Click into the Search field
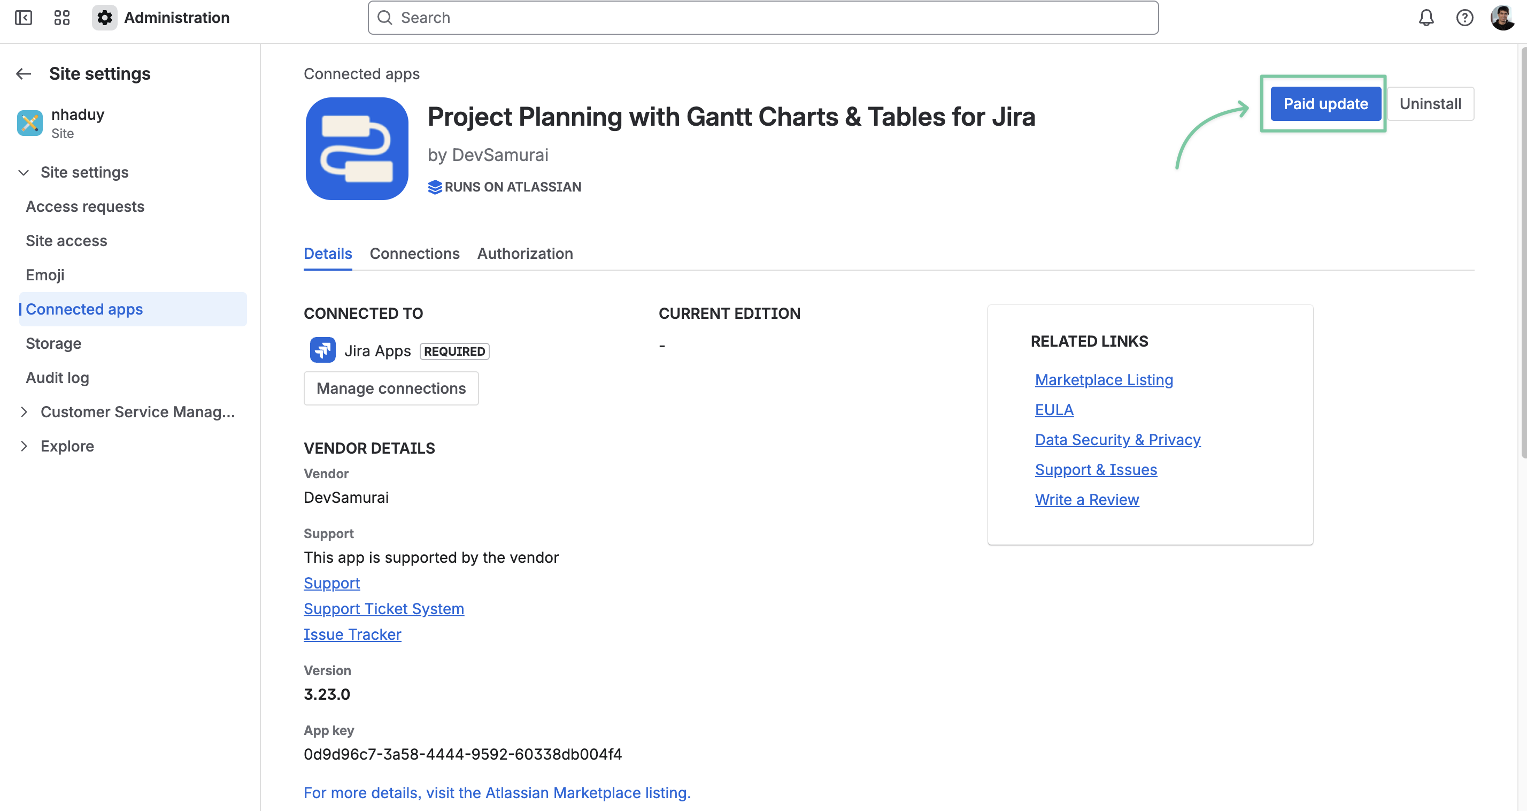 tap(762, 18)
